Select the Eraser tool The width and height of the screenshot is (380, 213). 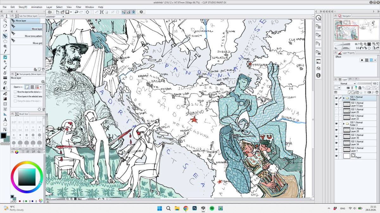5,83
